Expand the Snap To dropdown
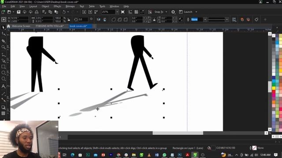The width and height of the screenshot is (282, 158). pos(167,12)
